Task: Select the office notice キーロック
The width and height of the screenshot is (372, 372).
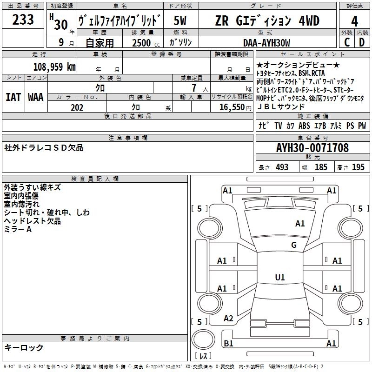Action: pyautogui.click(x=24, y=347)
